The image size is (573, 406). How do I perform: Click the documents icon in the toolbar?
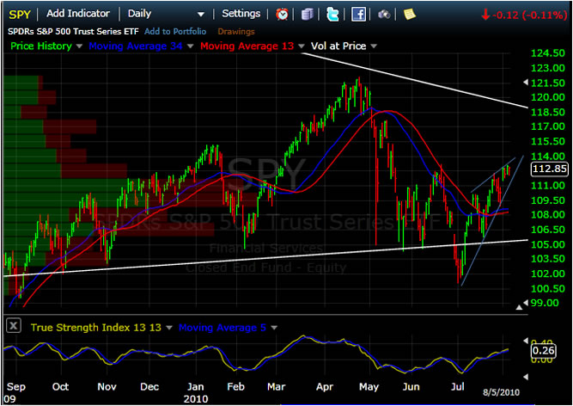(308, 14)
